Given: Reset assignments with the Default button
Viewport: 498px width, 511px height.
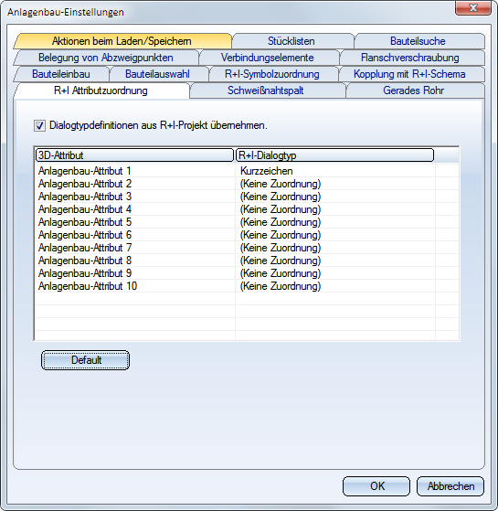Looking at the screenshot, I should pyautogui.click(x=85, y=360).
